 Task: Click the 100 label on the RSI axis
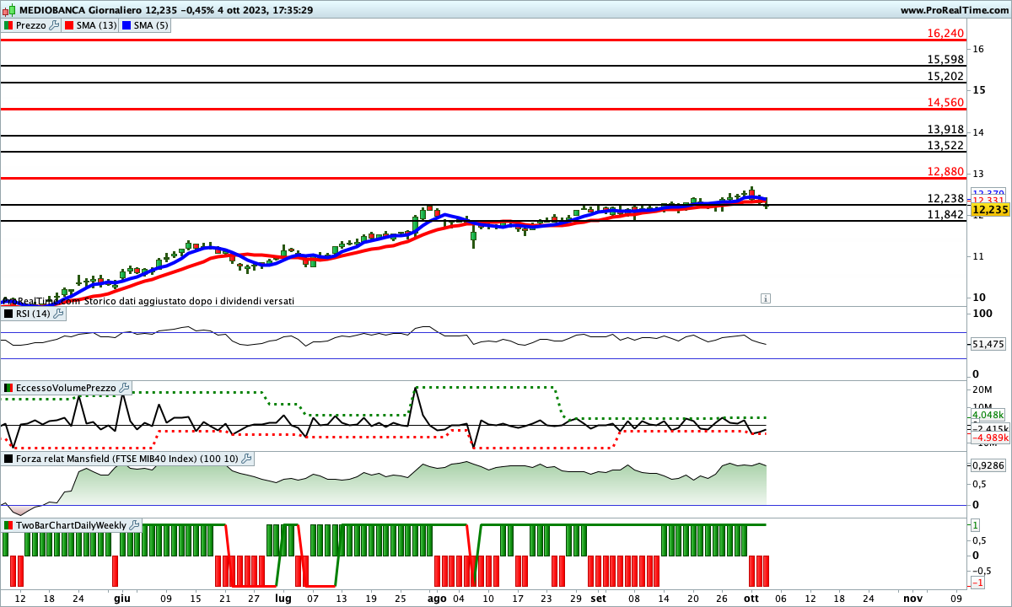[x=982, y=314]
